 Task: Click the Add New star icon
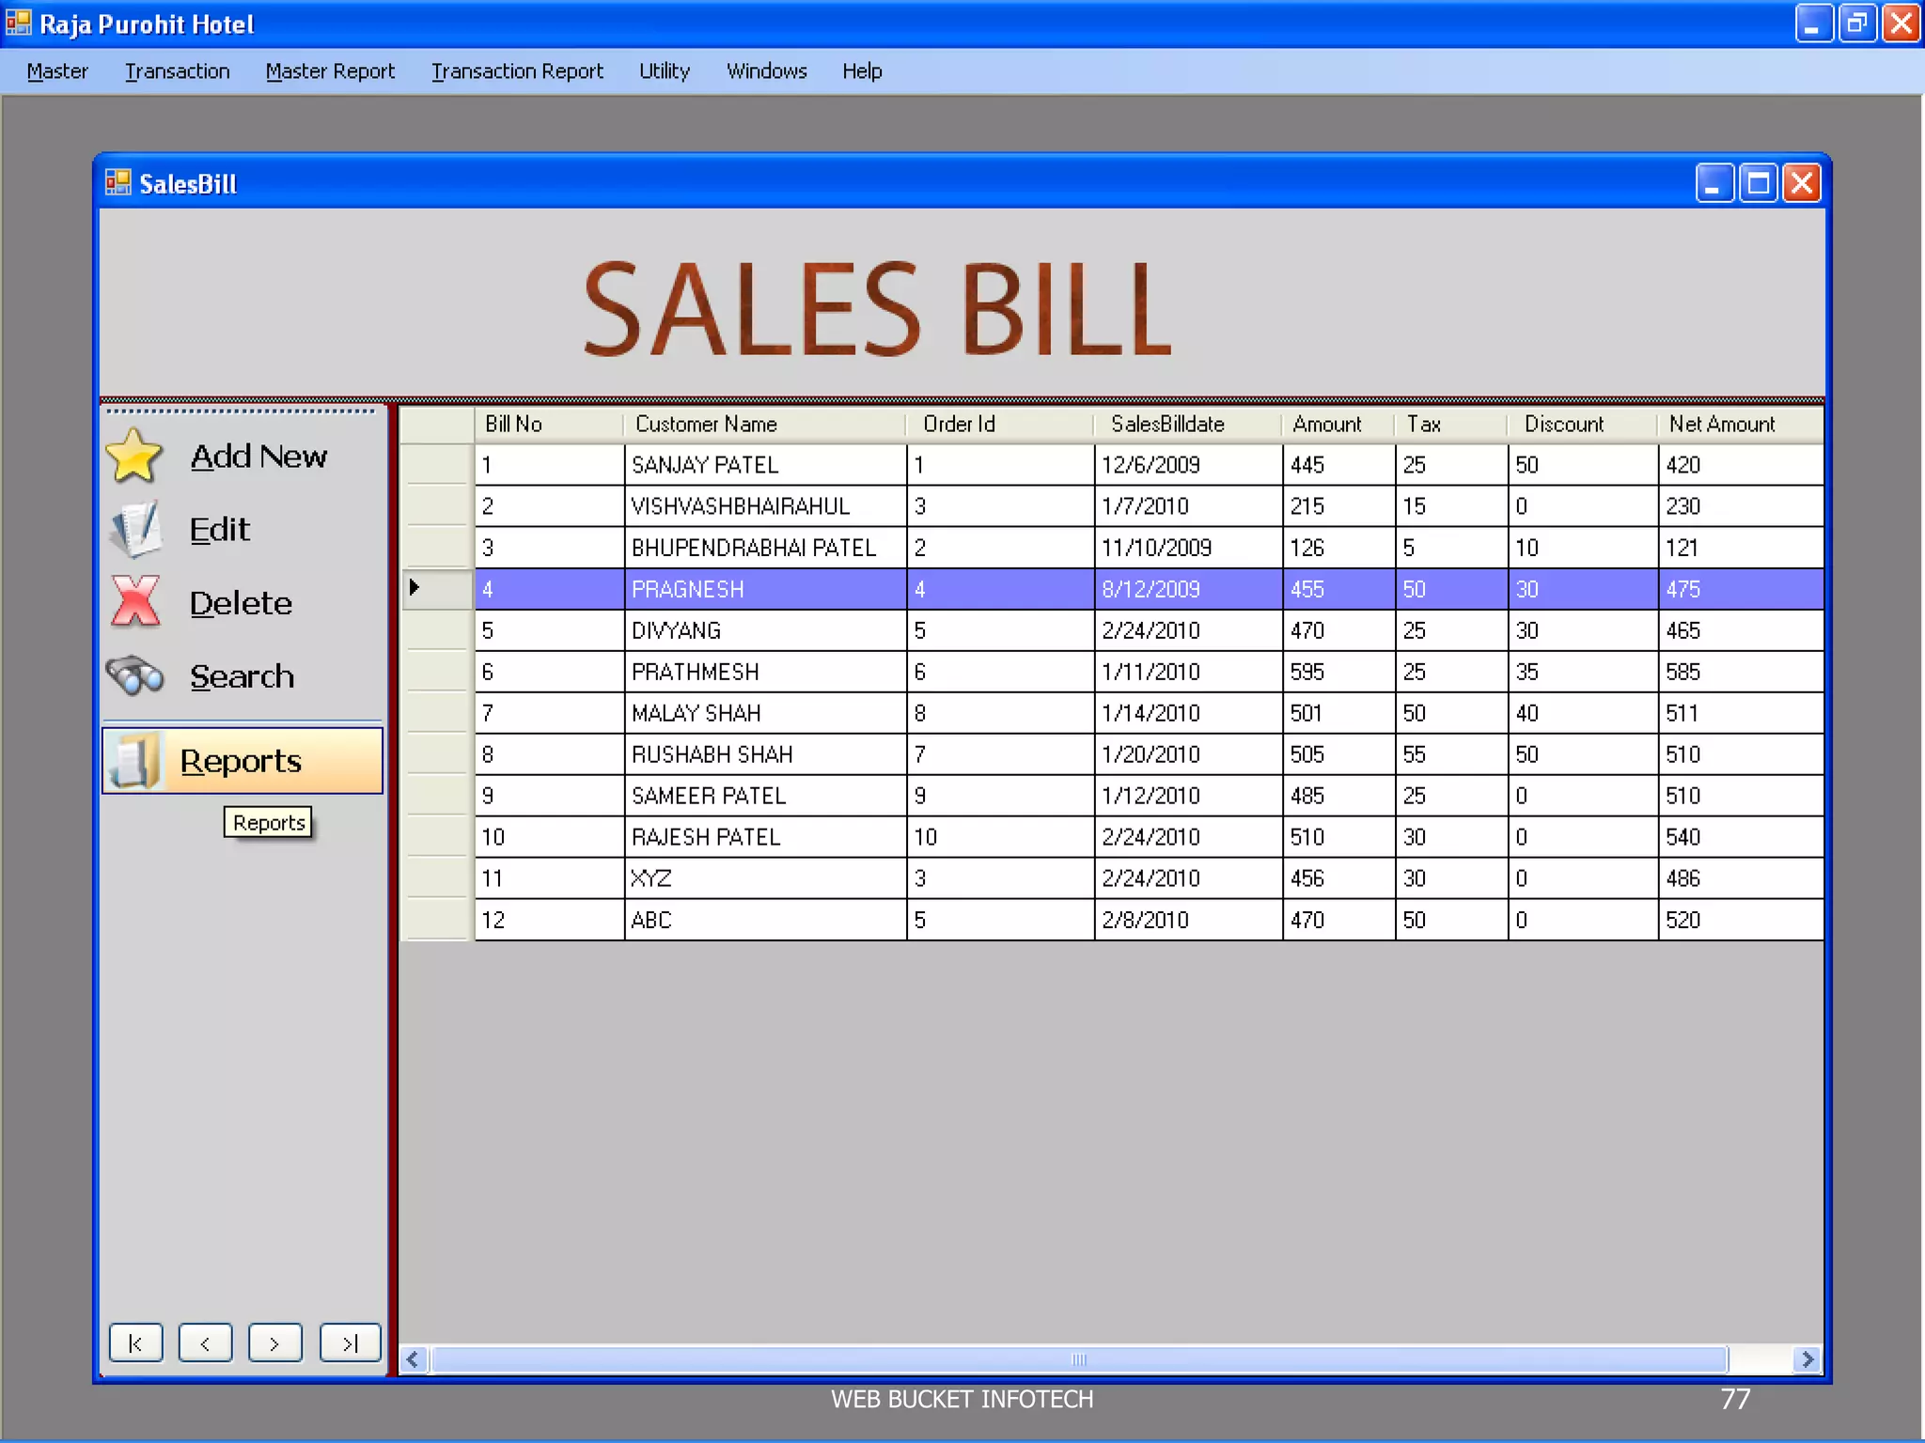[134, 456]
